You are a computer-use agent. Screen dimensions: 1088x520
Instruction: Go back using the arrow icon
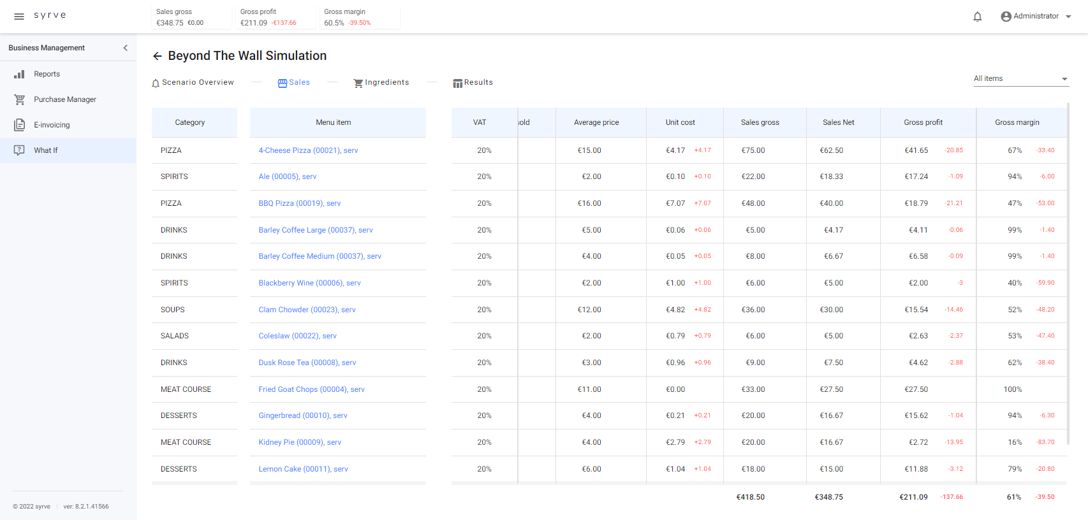pos(158,56)
